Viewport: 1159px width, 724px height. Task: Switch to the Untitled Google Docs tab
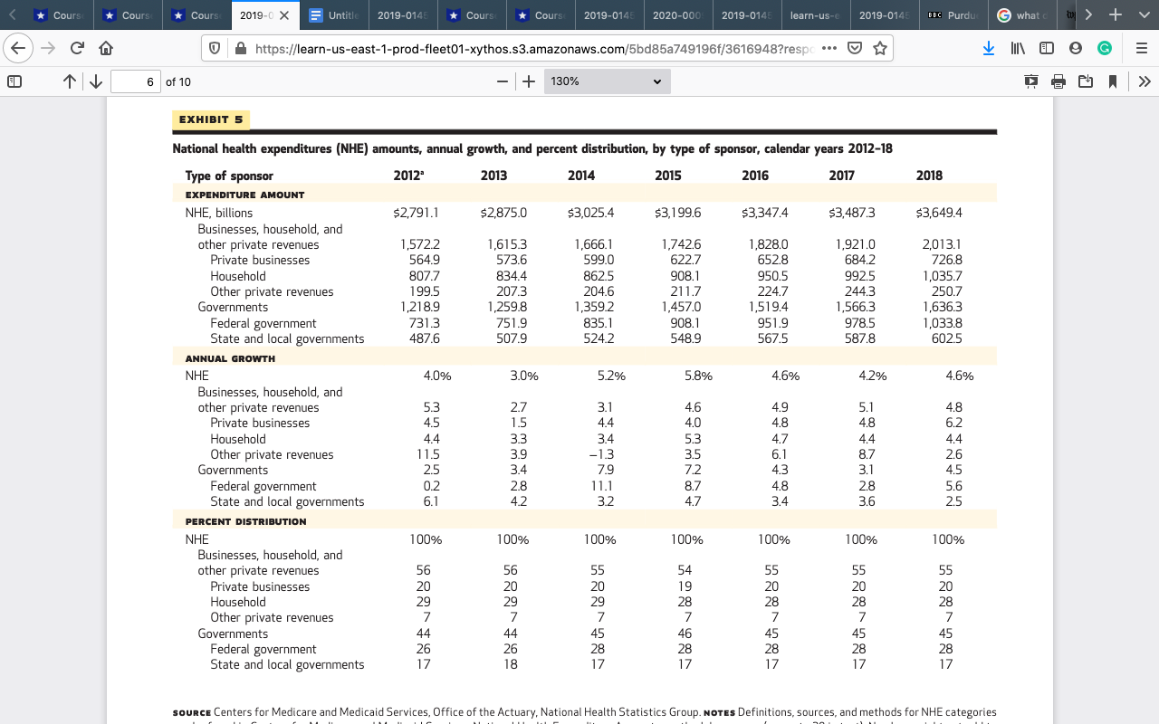[x=332, y=15]
